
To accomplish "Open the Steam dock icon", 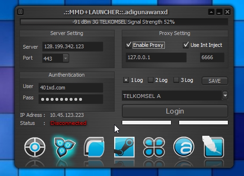I will [x=124, y=147].
